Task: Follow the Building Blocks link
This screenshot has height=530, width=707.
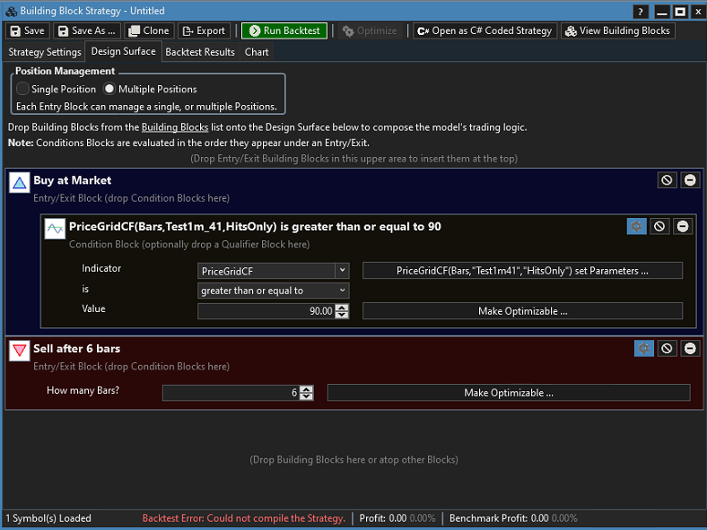Action: pyautogui.click(x=175, y=127)
